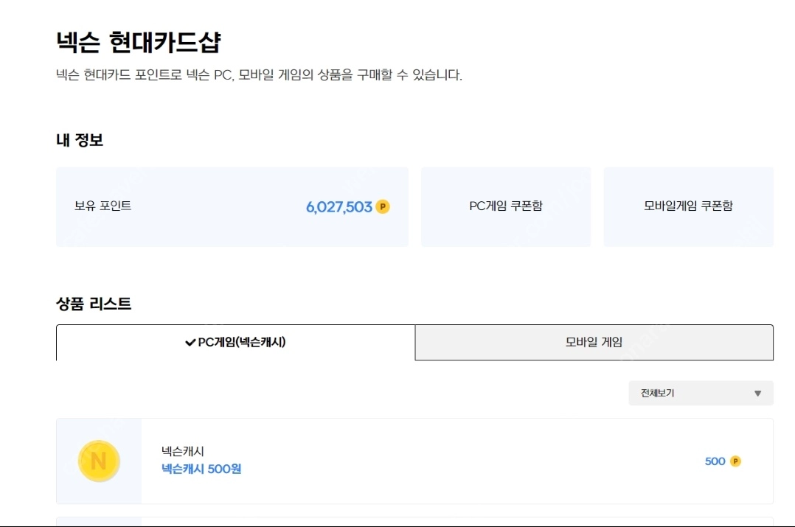Expand the 전체보기 dropdown arrow
Viewport: 795px width, 527px height.
point(757,394)
